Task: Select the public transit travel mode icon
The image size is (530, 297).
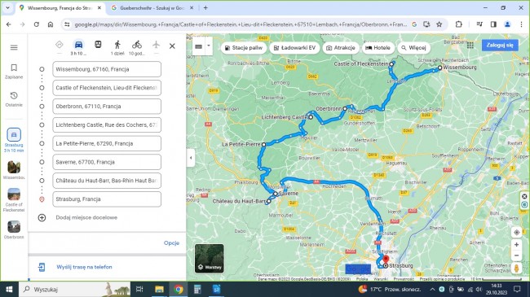Action: pos(98,45)
